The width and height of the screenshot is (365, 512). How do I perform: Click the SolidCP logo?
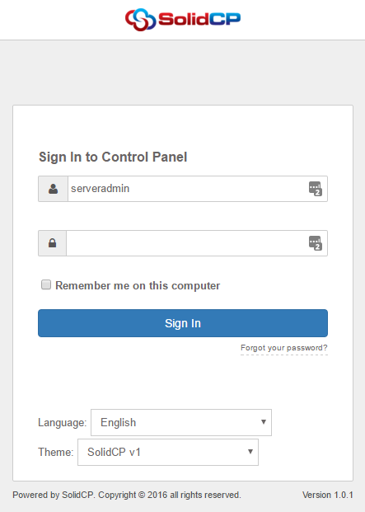click(x=183, y=20)
